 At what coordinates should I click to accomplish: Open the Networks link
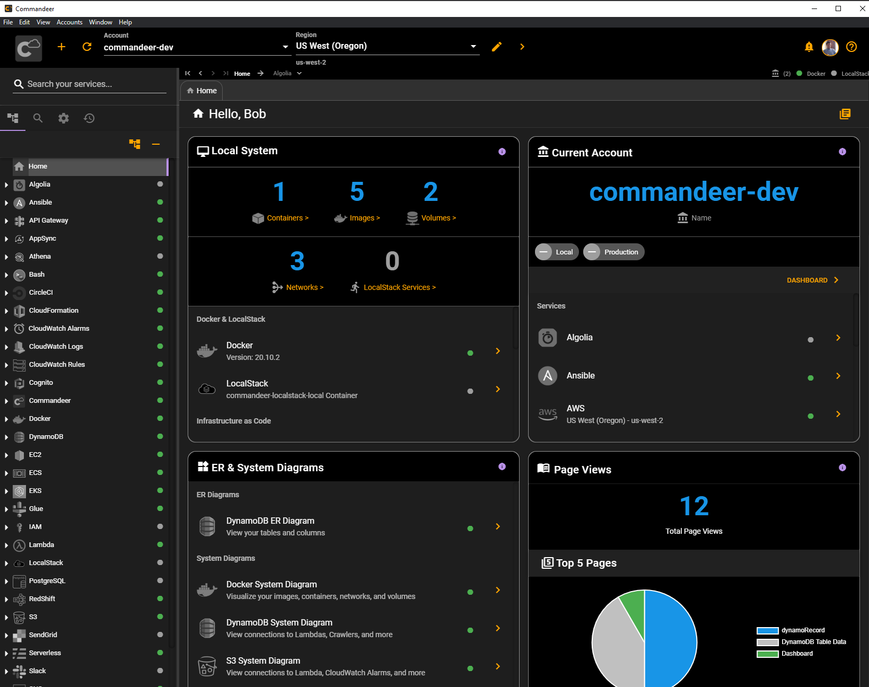click(x=305, y=287)
